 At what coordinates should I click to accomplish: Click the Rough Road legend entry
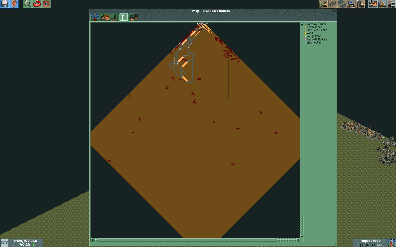pos(313,36)
